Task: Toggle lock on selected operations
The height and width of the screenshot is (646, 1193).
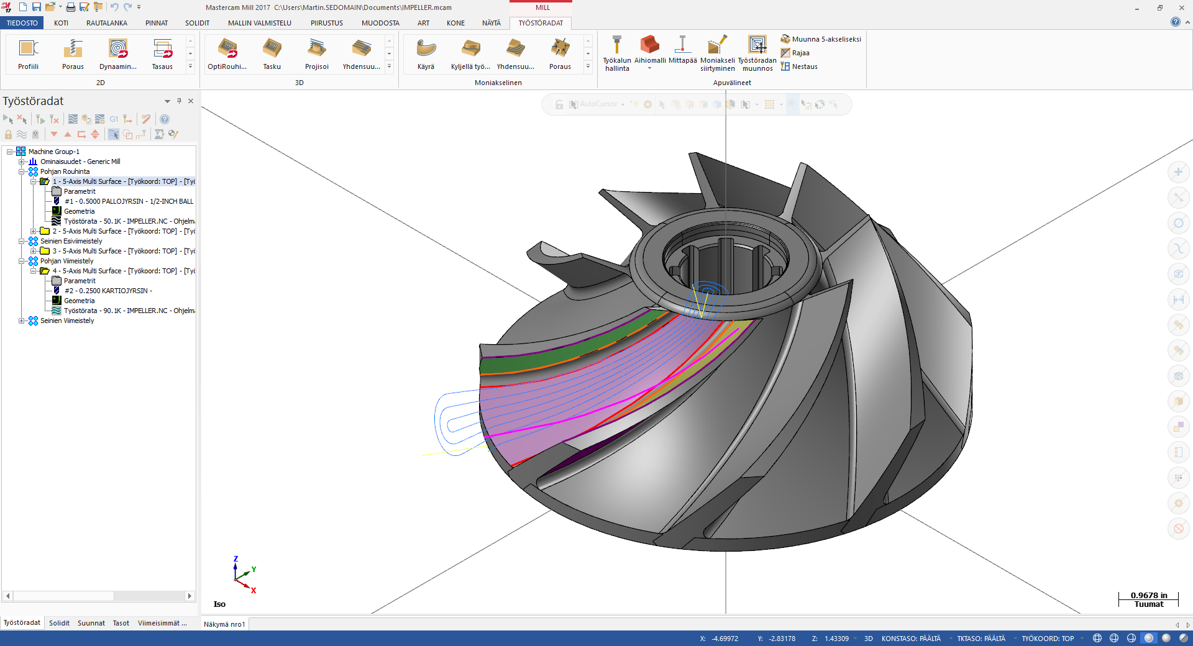Action: click(8, 134)
